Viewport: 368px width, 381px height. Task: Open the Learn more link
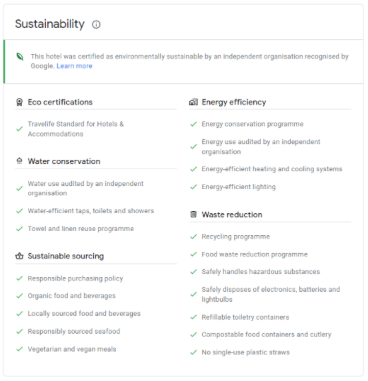(75, 66)
